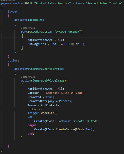This screenshot has height=154, width=124.
Task: Click 'OnAction' trigger name
Action: [x=48, y=113]
